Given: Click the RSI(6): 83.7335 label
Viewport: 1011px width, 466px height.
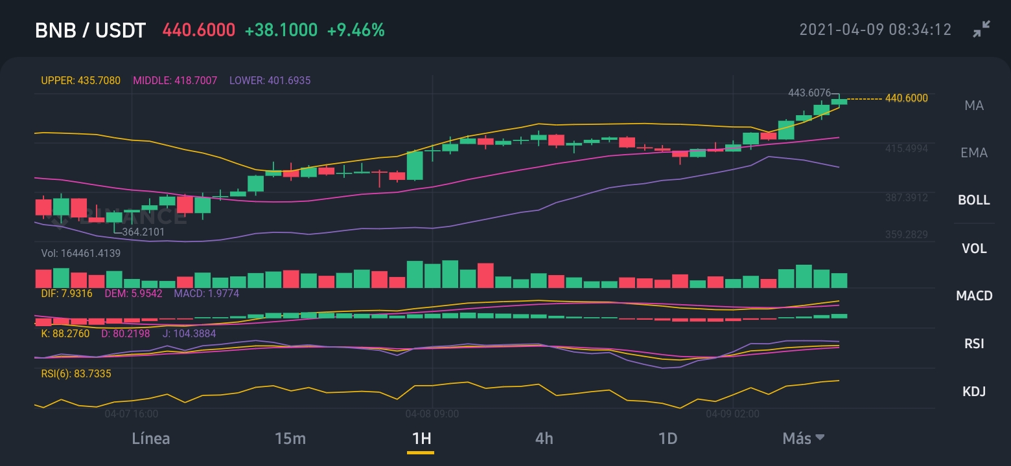Looking at the screenshot, I should (76, 373).
